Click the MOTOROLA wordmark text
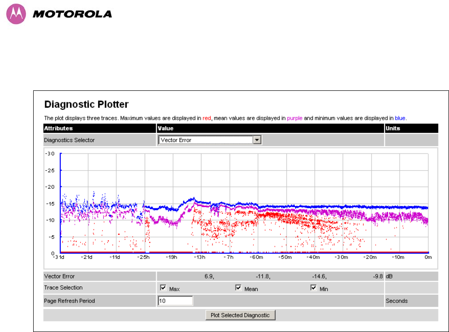 coord(72,14)
